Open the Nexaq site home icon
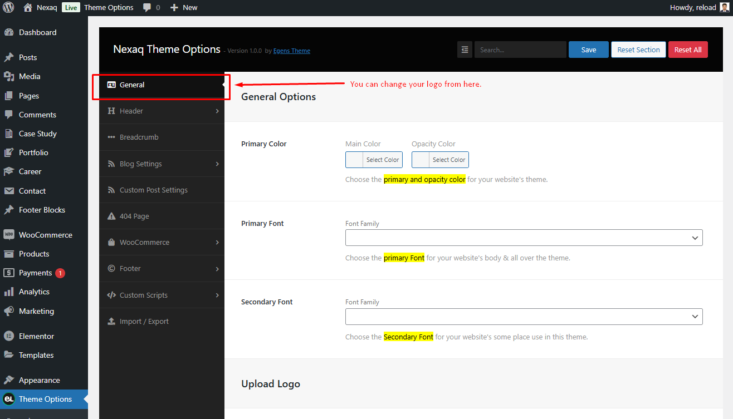The height and width of the screenshot is (419, 733). pos(28,7)
